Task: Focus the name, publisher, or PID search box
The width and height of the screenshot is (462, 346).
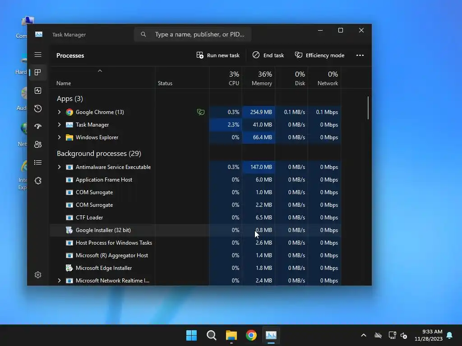Action: pyautogui.click(x=193, y=34)
